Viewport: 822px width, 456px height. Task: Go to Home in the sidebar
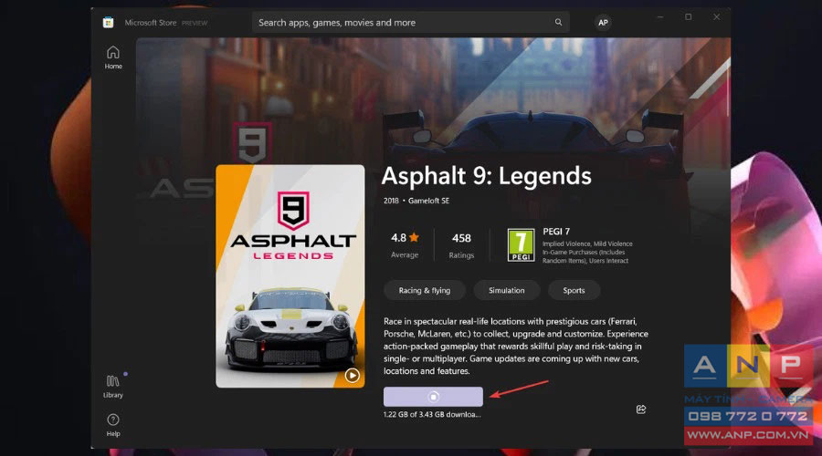click(x=113, y=57)
